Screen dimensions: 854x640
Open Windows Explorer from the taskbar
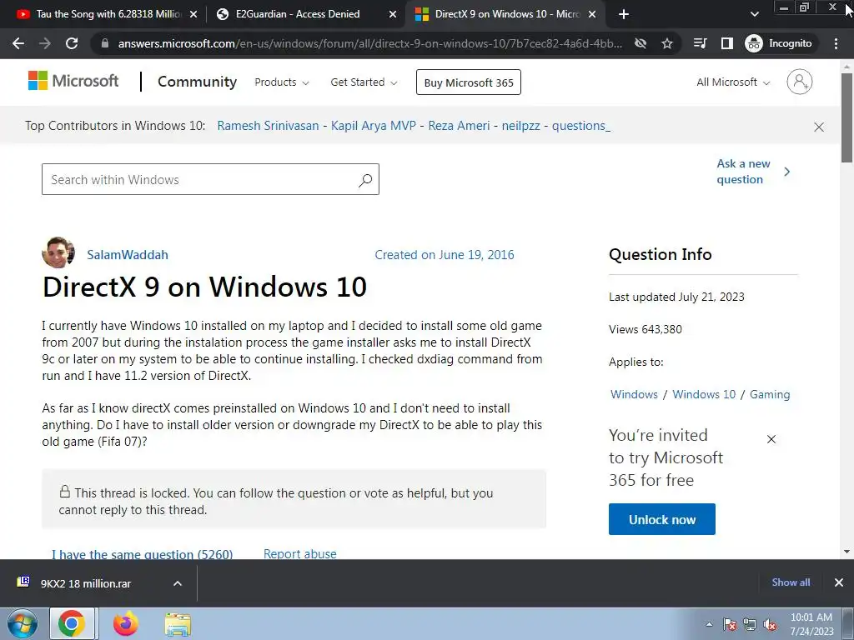(x=178, y=624)
